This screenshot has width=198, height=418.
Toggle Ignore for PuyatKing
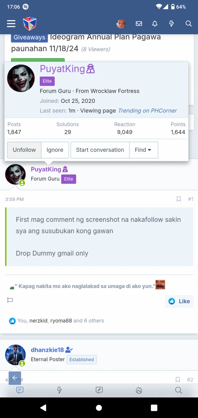(55, 150)
